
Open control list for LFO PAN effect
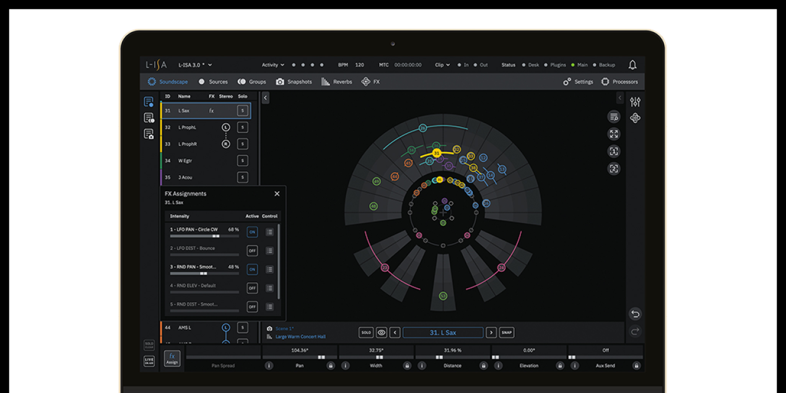pos(269,232)
